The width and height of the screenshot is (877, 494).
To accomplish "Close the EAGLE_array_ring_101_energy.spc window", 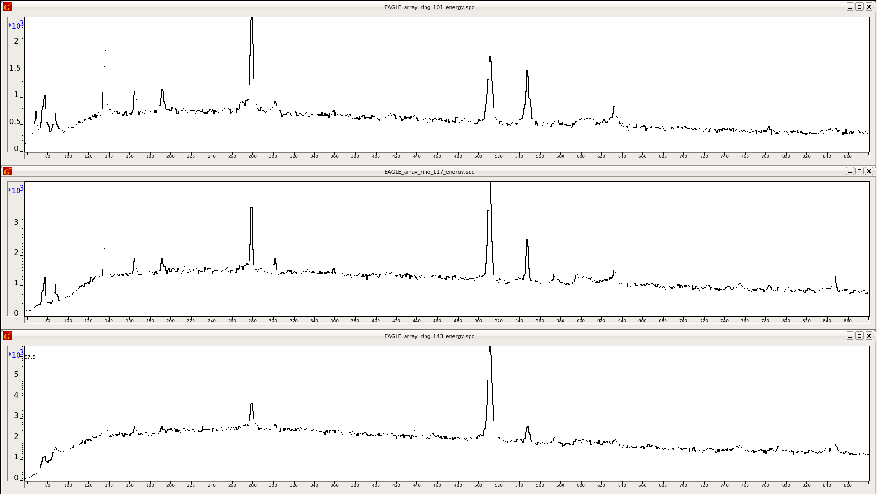I will 868,7.
